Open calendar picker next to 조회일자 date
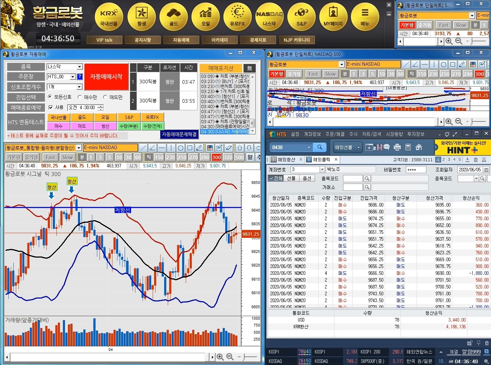 486,170
